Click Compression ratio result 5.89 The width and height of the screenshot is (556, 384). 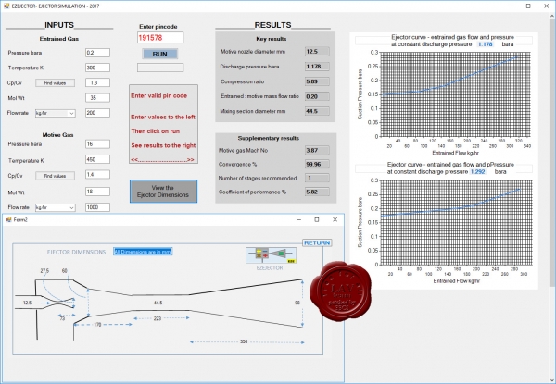[x=317, y=81]
